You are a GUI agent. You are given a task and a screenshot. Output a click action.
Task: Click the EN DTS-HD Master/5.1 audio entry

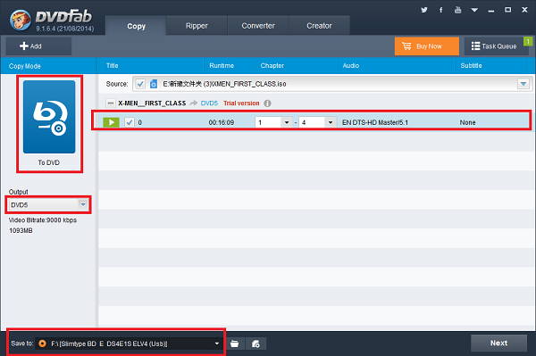[375, 122]
